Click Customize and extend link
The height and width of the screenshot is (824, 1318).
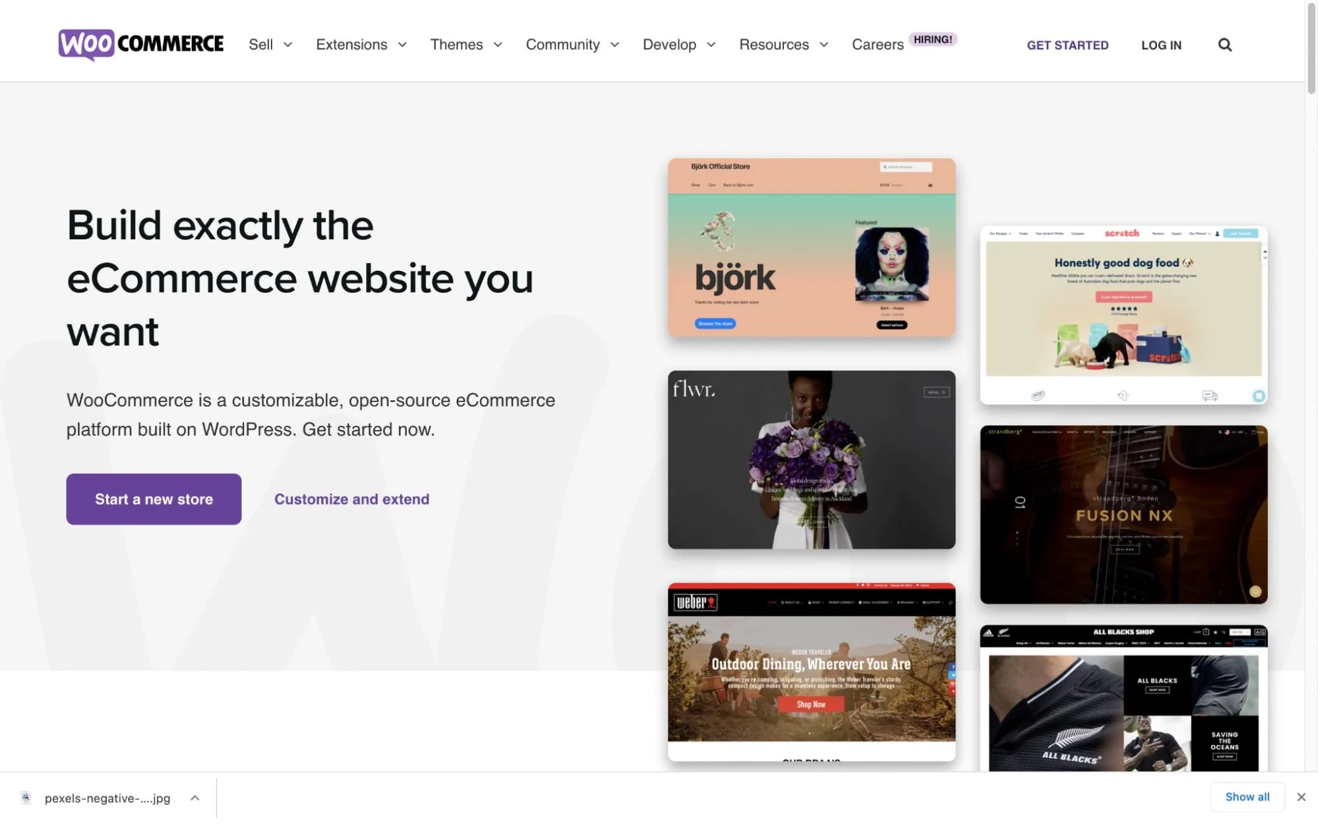(x=351, y=498)
